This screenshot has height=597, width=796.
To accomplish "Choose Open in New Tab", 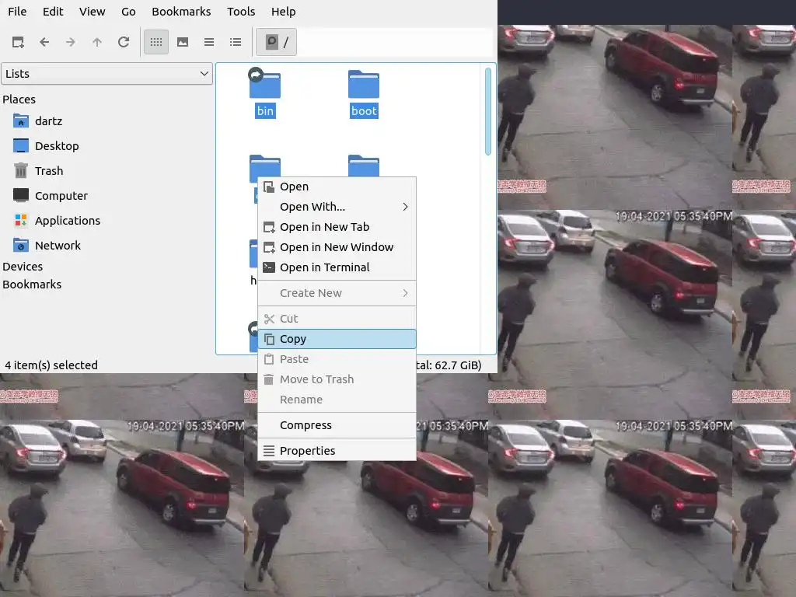I will (x=337, y=227).
